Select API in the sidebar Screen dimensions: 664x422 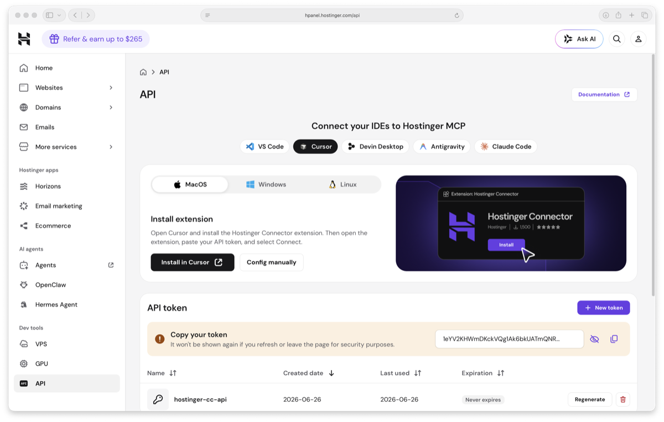pos(67,383)
